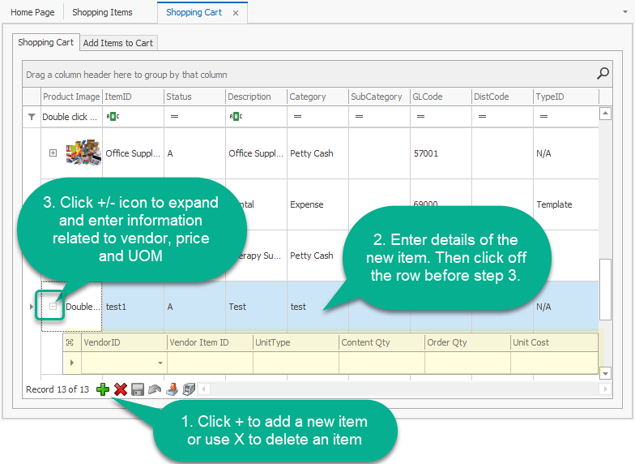This screenshot has height=464, width=635.
Task: Switch to the Add Items to Cart tab
Action: pyautogui.click(x=118, y=43)
